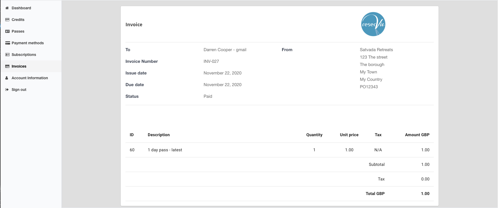
Task: Click item ID 60 in table
Action: pos(132,150)
